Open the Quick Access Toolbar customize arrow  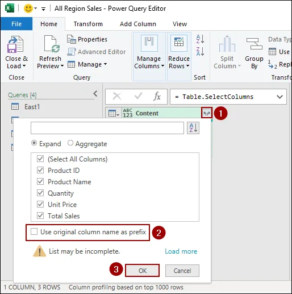point(43,9)
